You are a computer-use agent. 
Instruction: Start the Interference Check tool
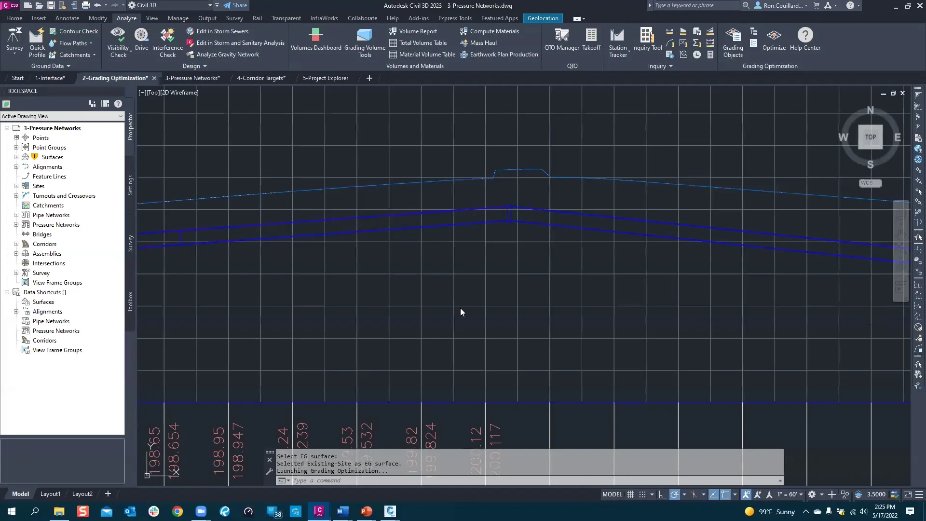click(167, 42)
